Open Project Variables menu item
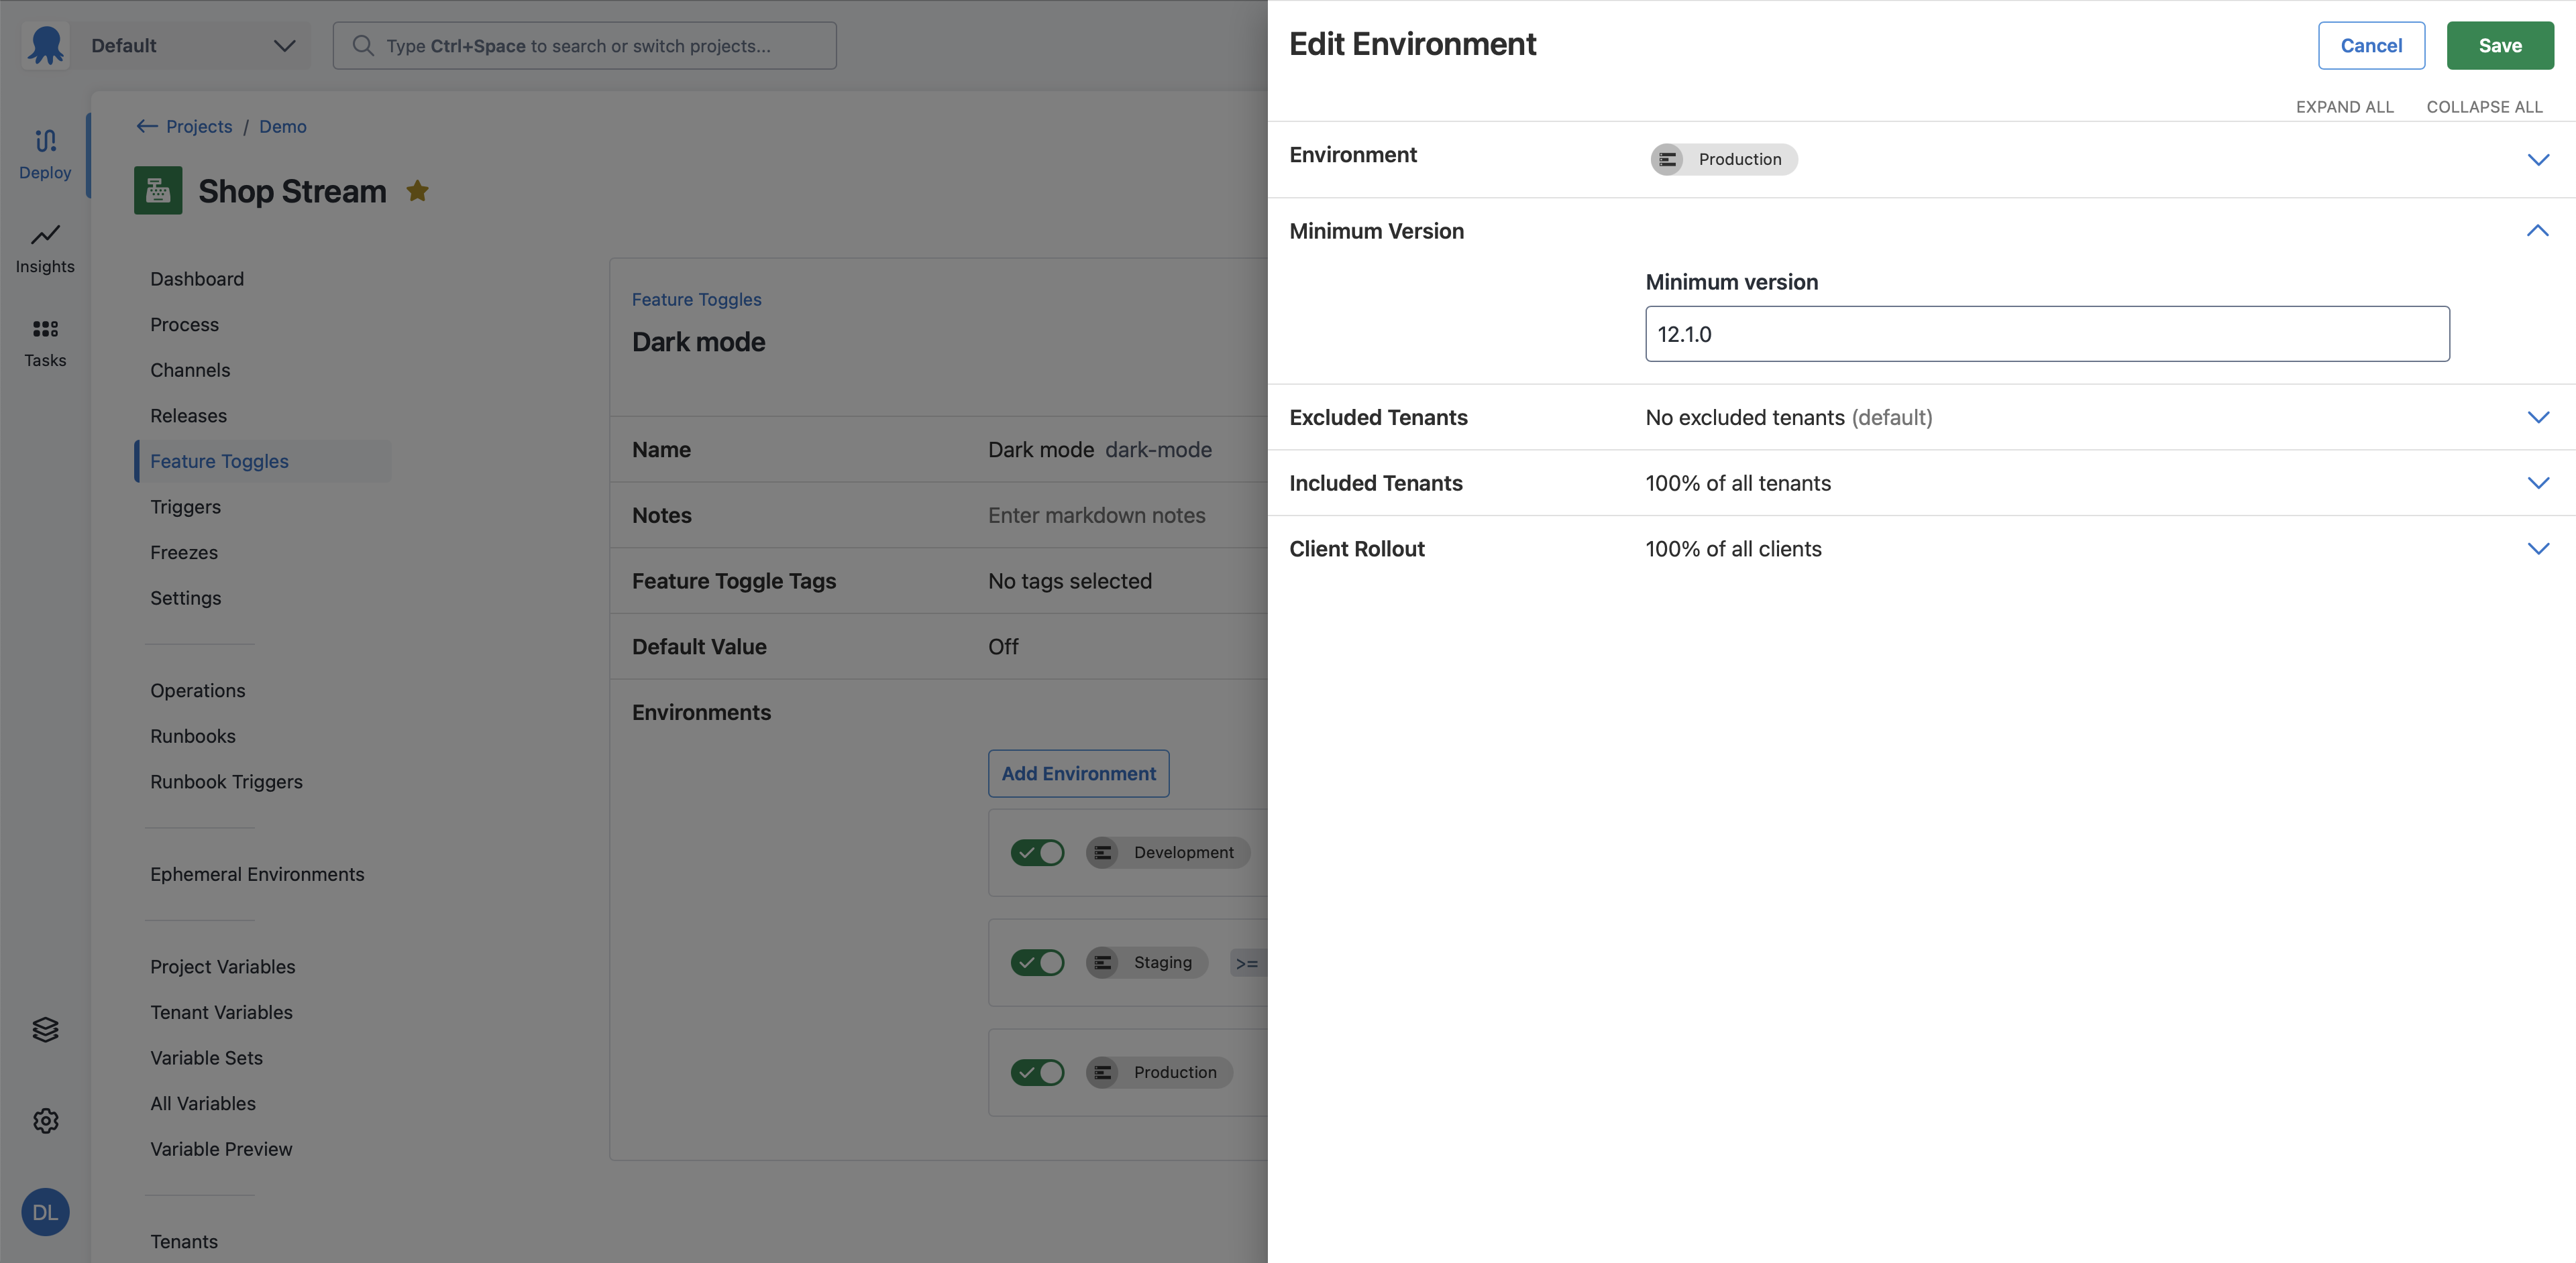The image size is (2576, 1263). [223, 966]
